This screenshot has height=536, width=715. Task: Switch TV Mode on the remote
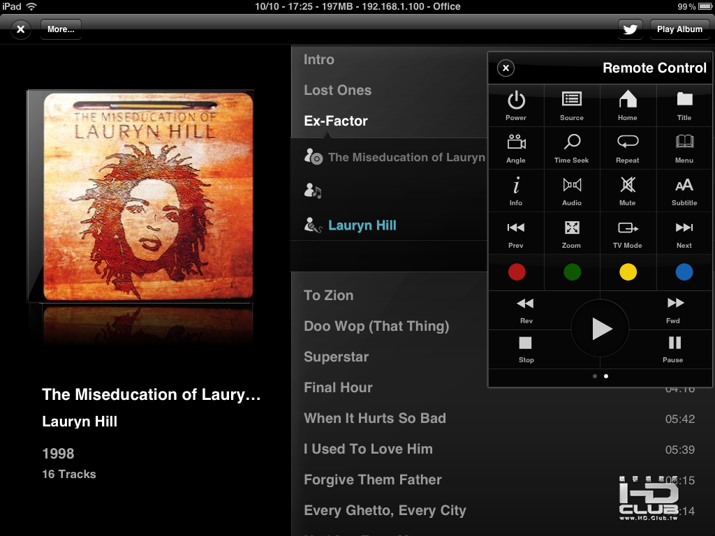[x=628, y=233]
